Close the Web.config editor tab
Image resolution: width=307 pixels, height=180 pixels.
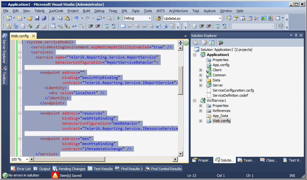point(33,36)
